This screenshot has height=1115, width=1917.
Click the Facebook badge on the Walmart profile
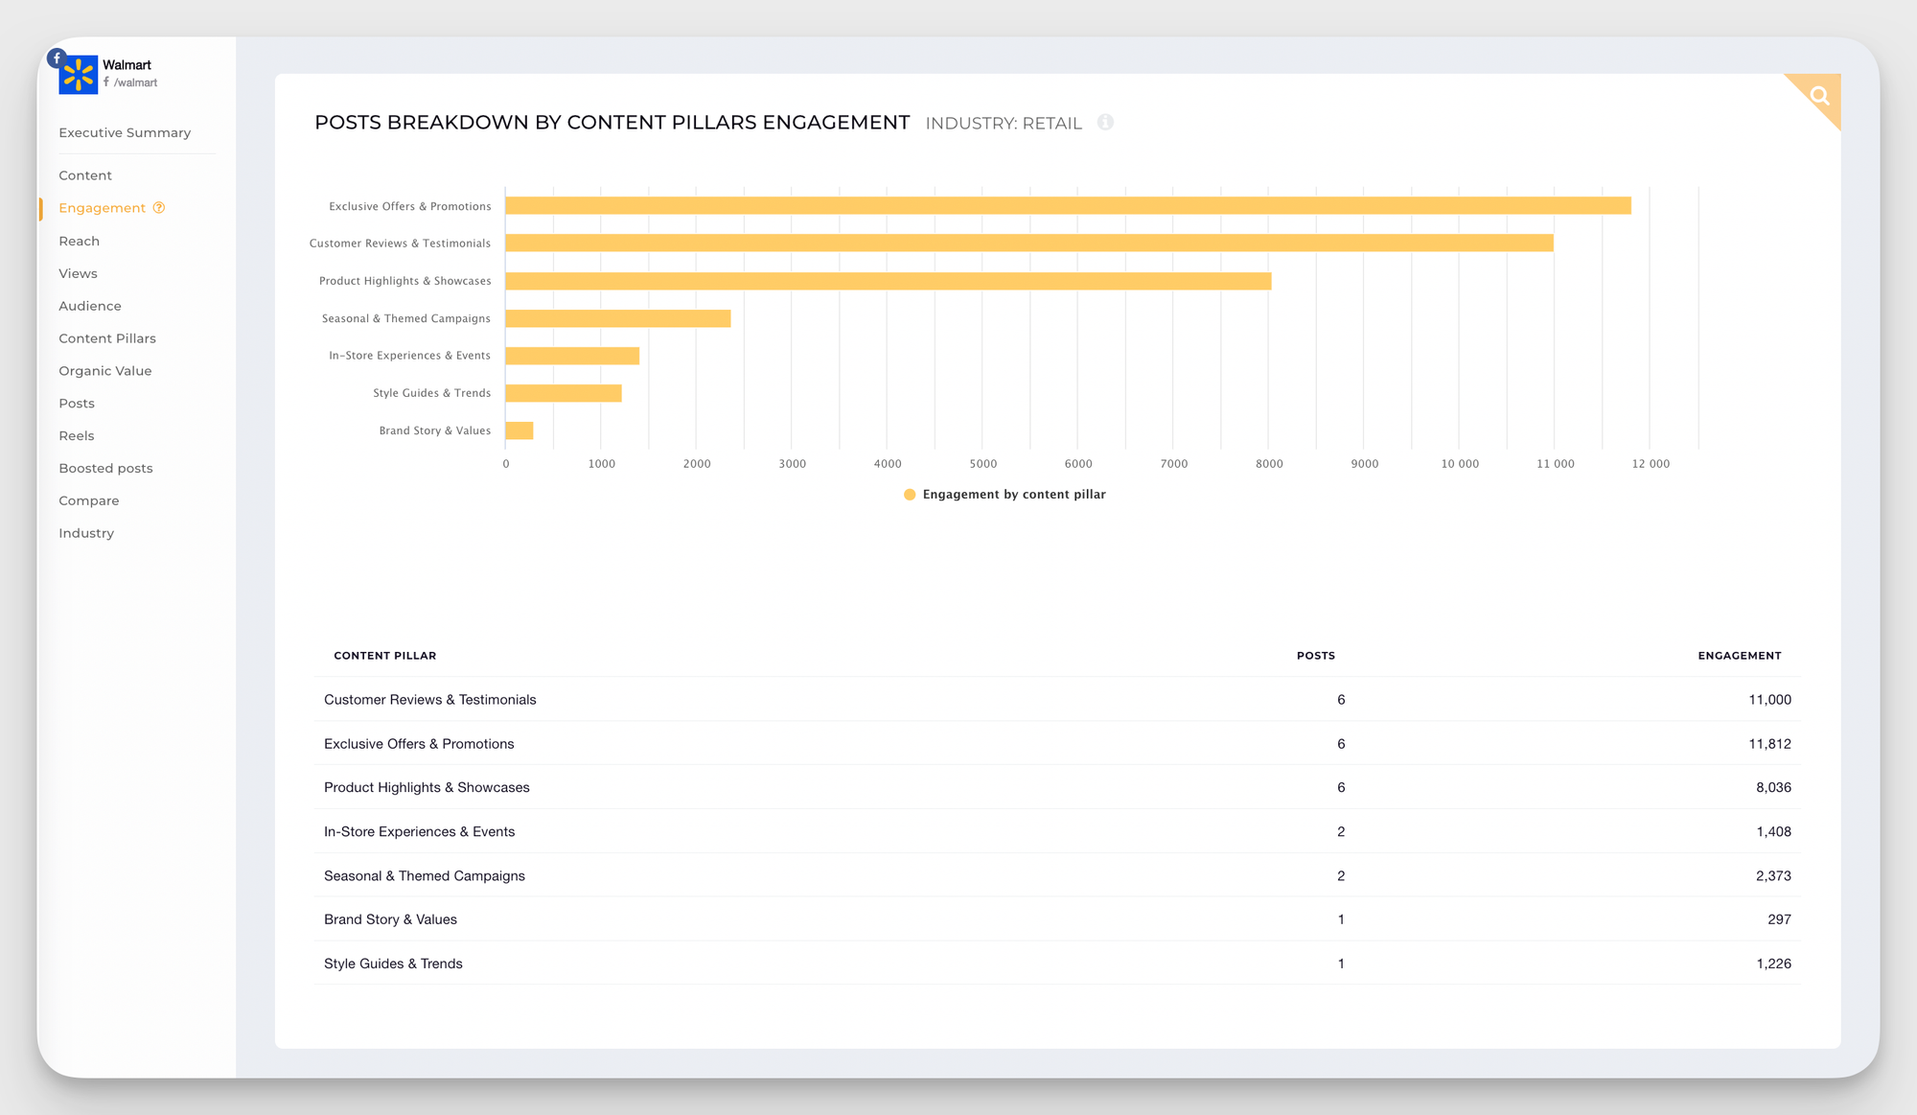[x=57, y=58]
